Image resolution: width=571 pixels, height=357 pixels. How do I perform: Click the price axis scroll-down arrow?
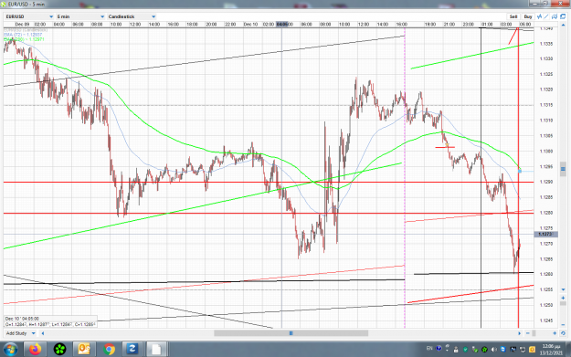tap(563, 289)
